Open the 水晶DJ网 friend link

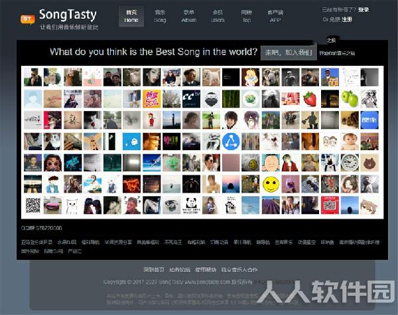[x=67, y=243]
